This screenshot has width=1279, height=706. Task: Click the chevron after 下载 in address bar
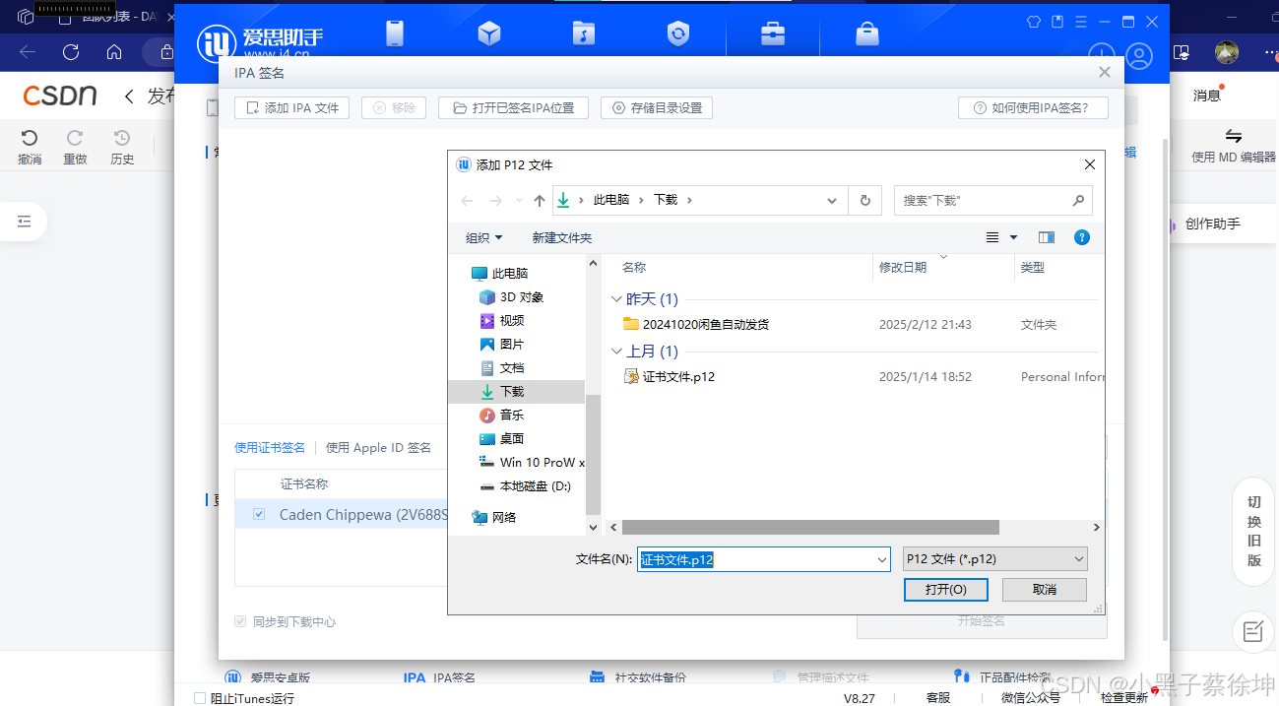coord(689,200)
